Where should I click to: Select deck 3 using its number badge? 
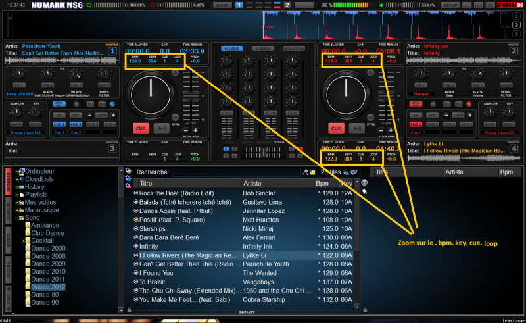click(112, 149)
